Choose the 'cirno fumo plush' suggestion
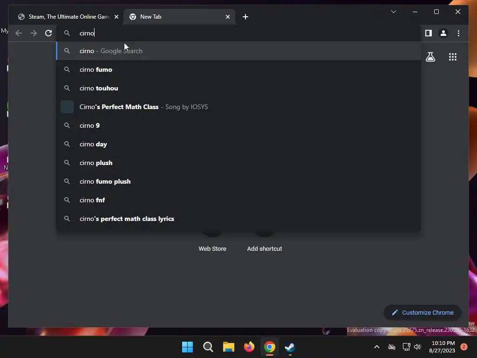Screen dimensions: 477x358 (239, 181)
